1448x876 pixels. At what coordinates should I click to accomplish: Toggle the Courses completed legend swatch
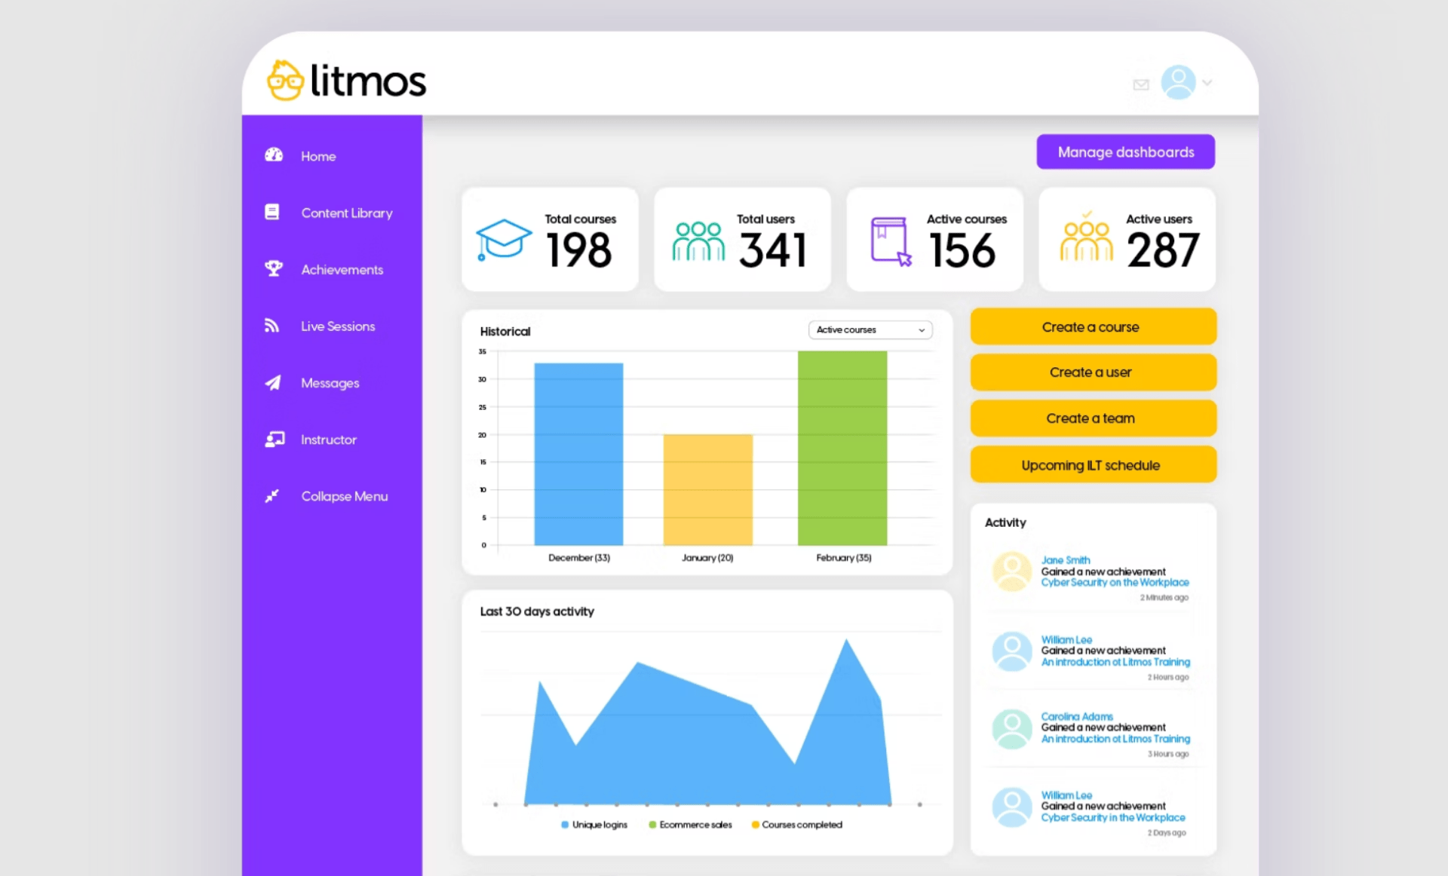(755, 825)
